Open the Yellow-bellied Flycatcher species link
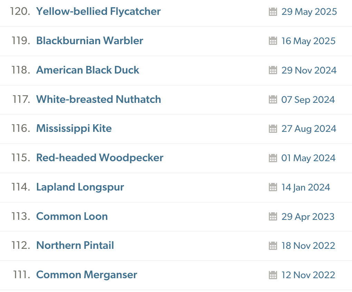This screenshot has width=352, height=292. [98, 11]
